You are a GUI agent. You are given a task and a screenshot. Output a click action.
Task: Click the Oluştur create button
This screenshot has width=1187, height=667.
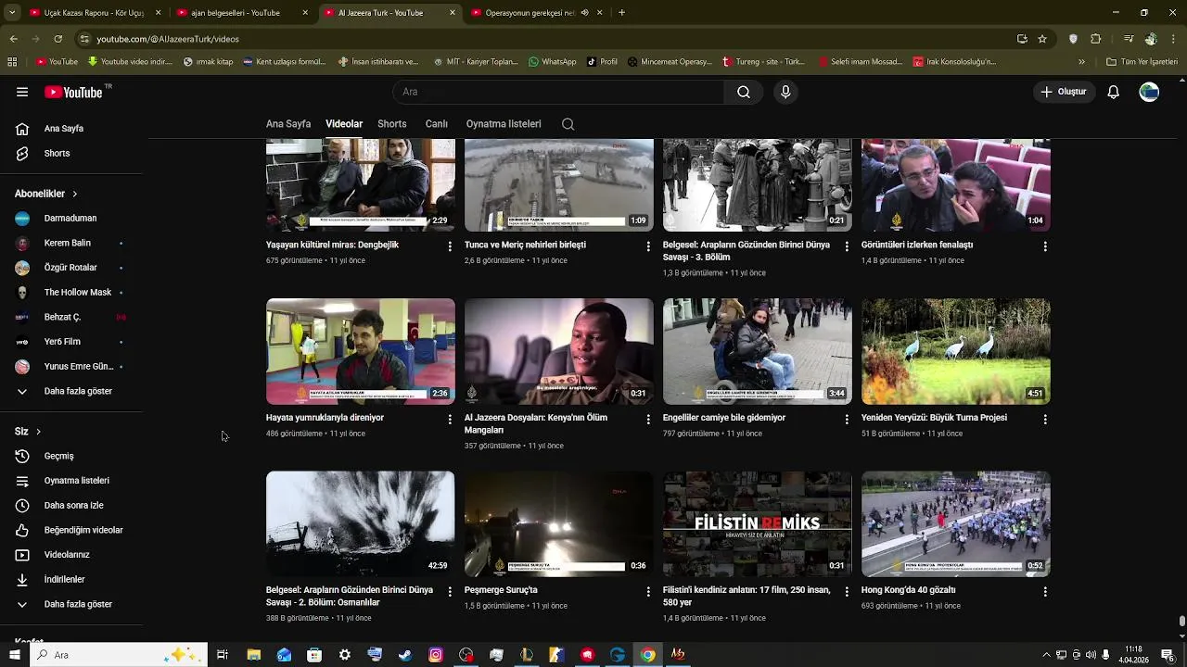point(1063,92)
